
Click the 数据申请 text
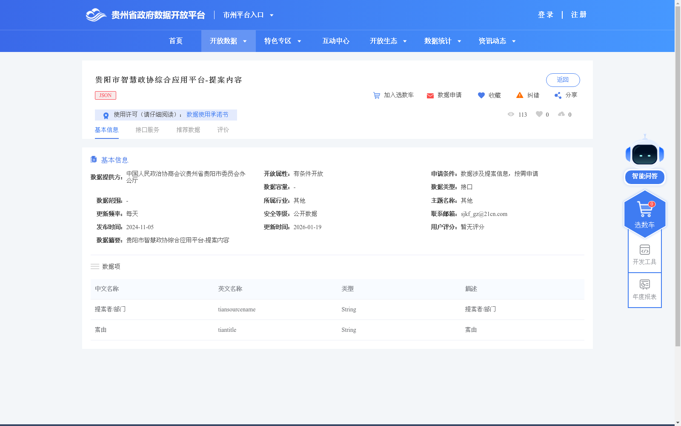point(449,95)
